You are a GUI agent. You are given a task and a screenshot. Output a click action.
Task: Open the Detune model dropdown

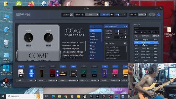pyautogui.click(x=94, y=81)
